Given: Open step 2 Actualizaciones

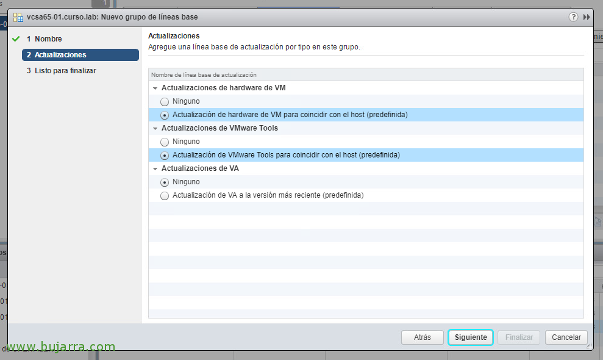Looking at the screenshot, I should (80, 55).
